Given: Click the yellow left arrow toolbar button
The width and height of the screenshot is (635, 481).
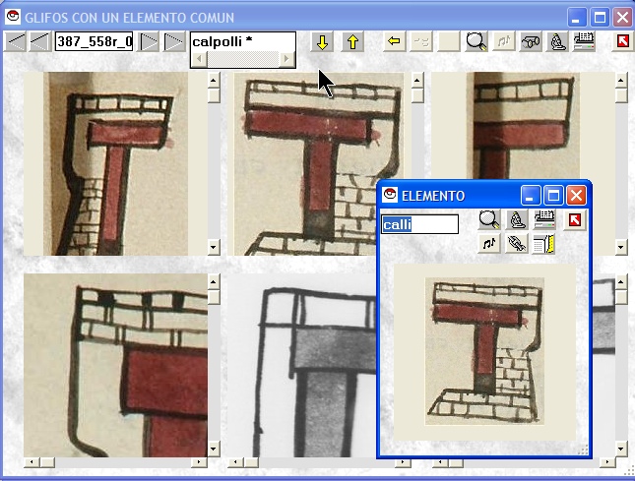Looking at the screenshot, I should tap(395, 41).
